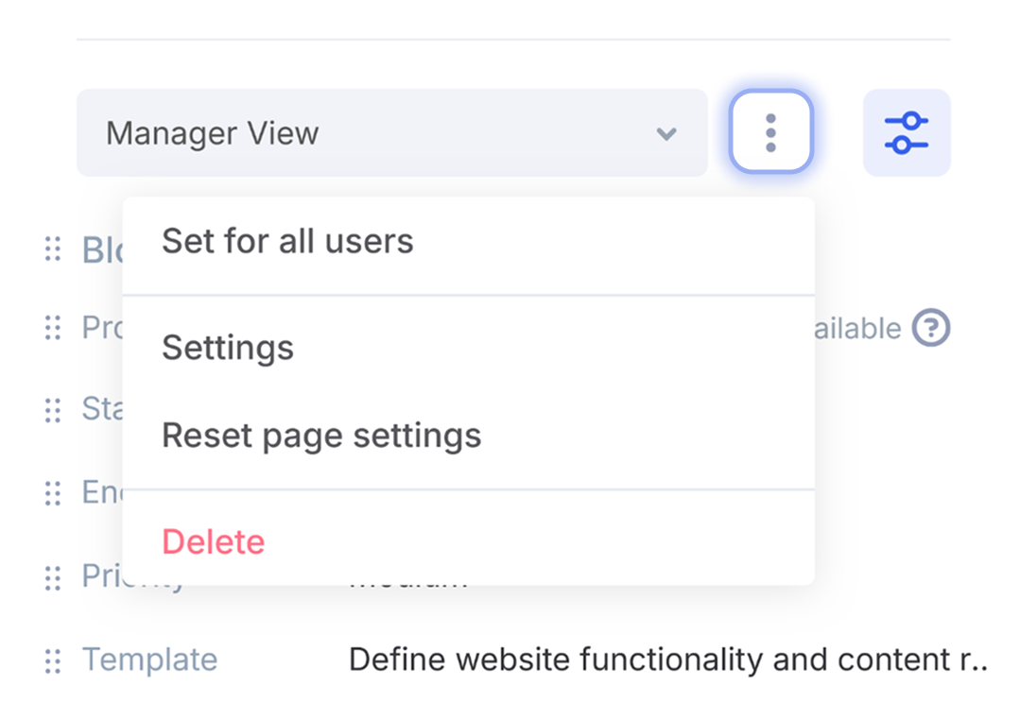
Task: Click the drag handle beside the Sta… row
Action: coord(53,410)
